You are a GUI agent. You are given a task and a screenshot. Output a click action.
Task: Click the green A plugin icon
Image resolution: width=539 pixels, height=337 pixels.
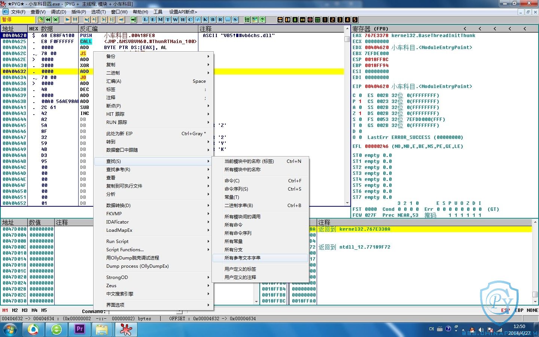(295, 19)
